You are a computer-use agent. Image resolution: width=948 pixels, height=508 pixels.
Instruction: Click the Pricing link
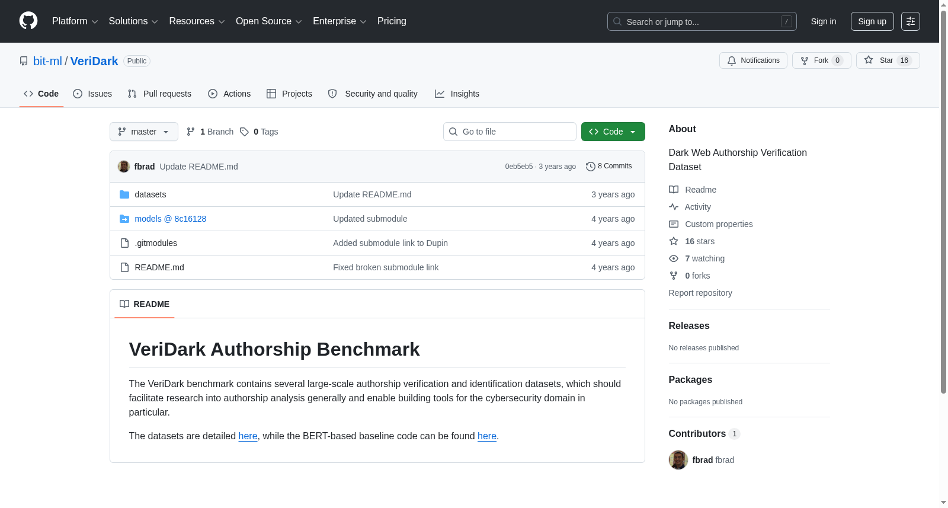pyautogui.click(x=392, y=21)
